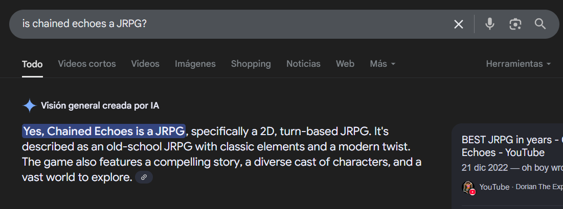Go to the Noticias tab
The height and width of the screenshot is (209, 563).
(x=303, y=64)
